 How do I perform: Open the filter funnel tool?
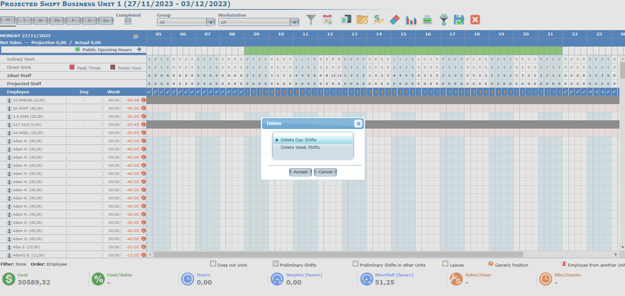(311, 20)
